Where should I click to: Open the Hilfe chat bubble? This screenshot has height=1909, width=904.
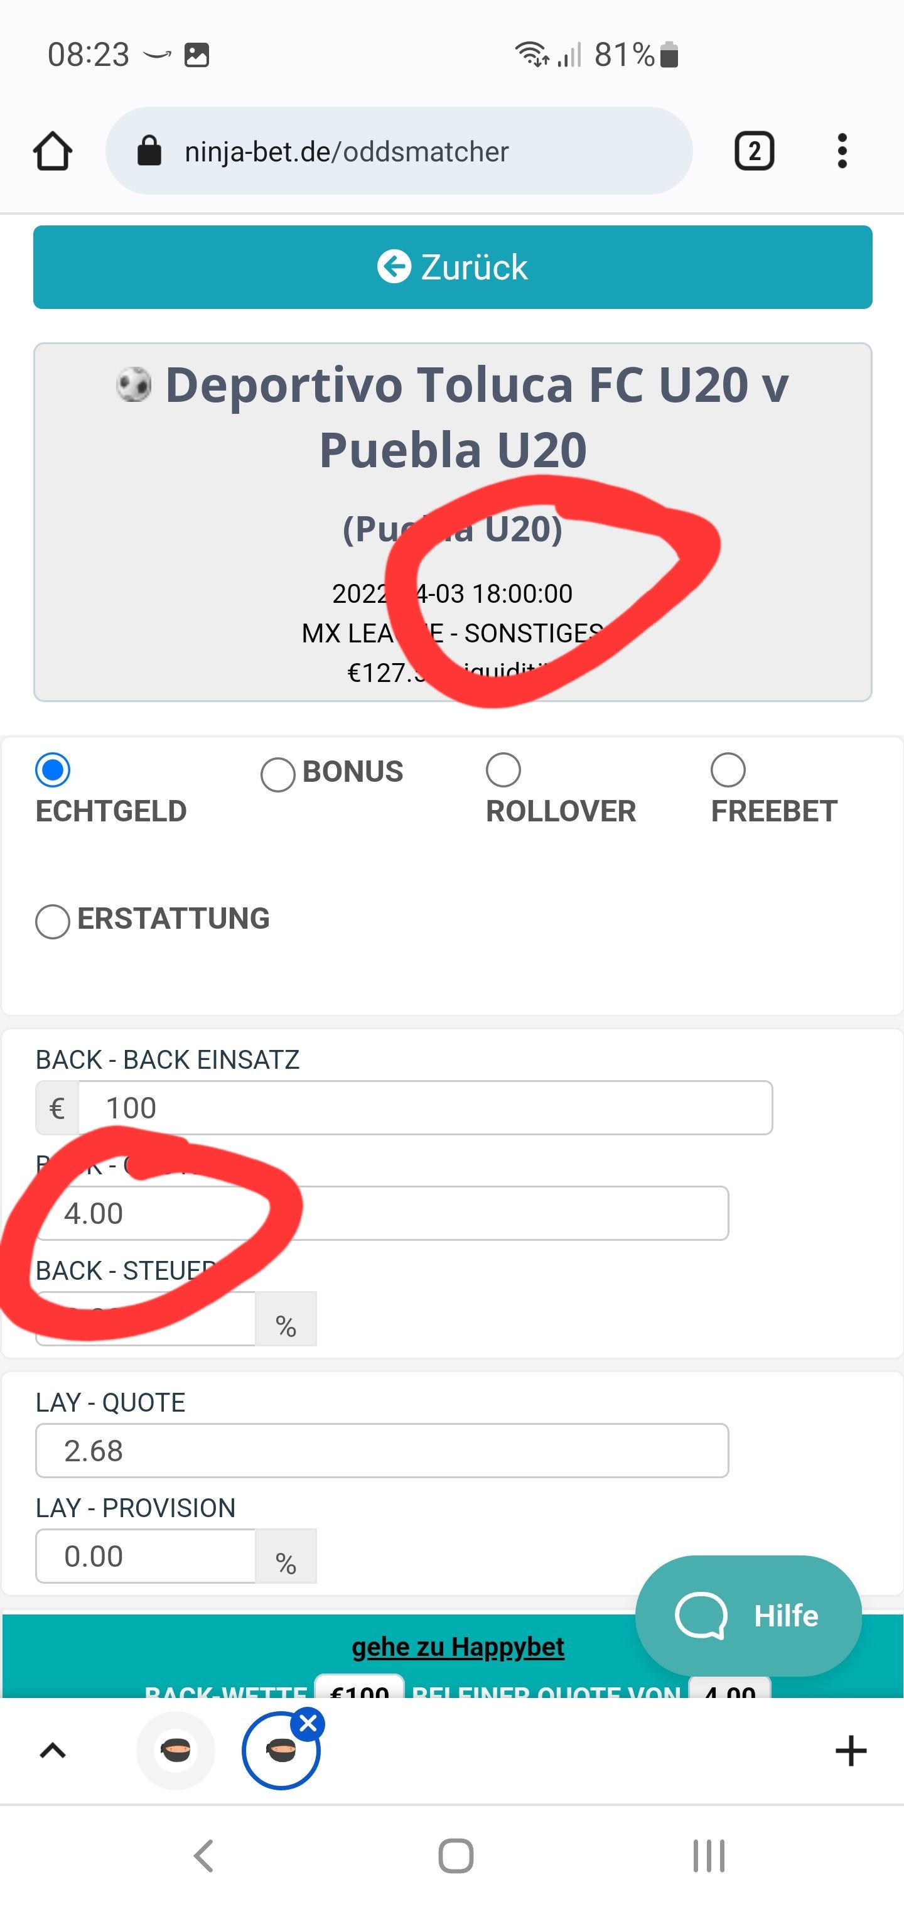(x=748, y=1616)
